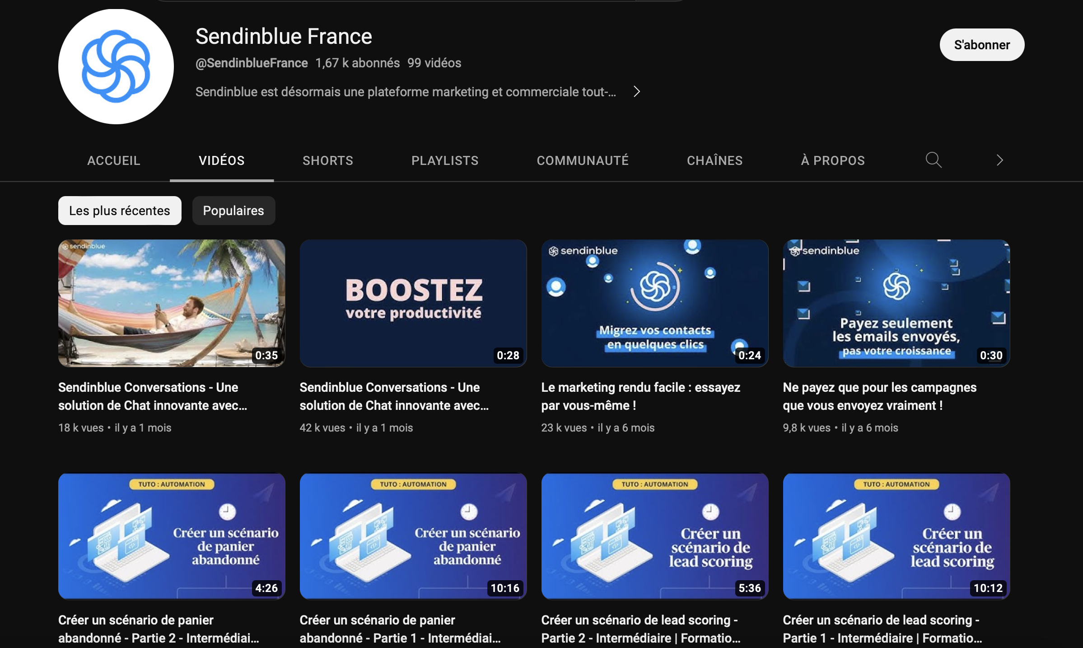The width and height of the screenshot is (1083, 648).
Task: Open the PLAYLISTS tab
Action: pyautogui.click(x=445, y=160)
